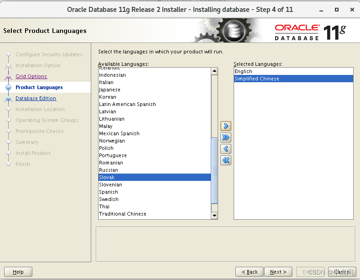Image resolution: width=360 pixels, height=280 pixels.
Task: Remove selected language with single left arrow
Action: pos(226,149)
